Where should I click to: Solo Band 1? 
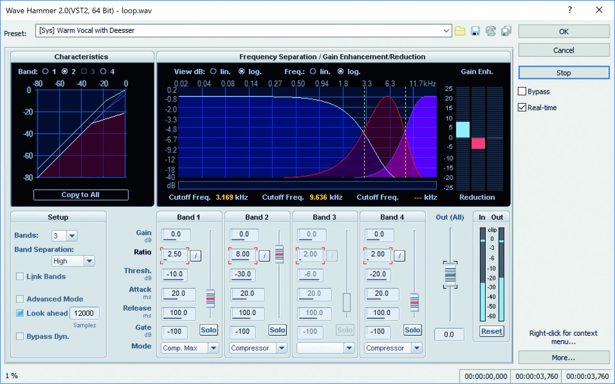(208, 330)
